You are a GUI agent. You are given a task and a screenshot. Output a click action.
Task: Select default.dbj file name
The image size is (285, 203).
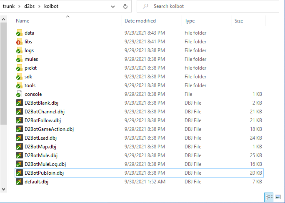pyautogui.click(x=36, y=182)
